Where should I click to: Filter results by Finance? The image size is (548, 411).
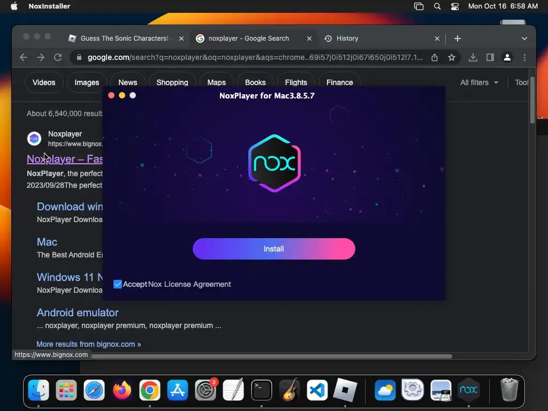[340, 82]
